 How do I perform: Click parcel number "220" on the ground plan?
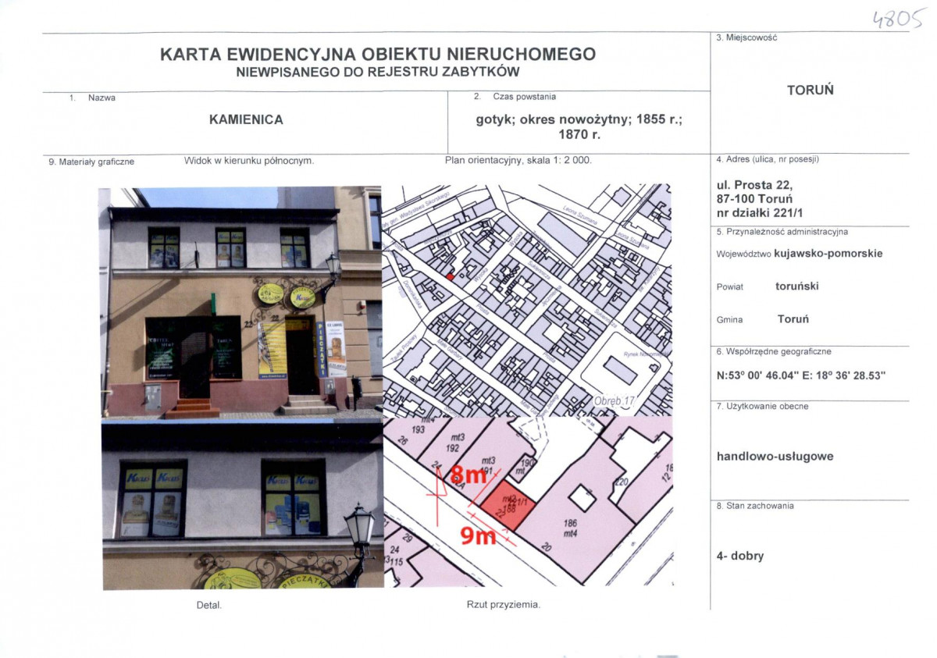coord(621,482)
